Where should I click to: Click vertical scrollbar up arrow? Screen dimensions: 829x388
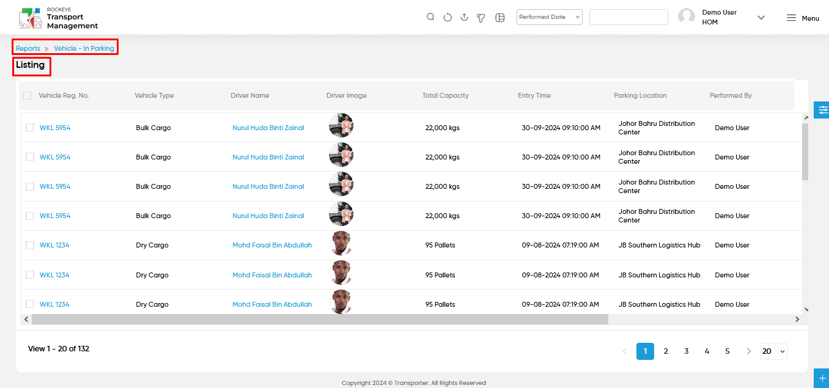click(805, 118)
